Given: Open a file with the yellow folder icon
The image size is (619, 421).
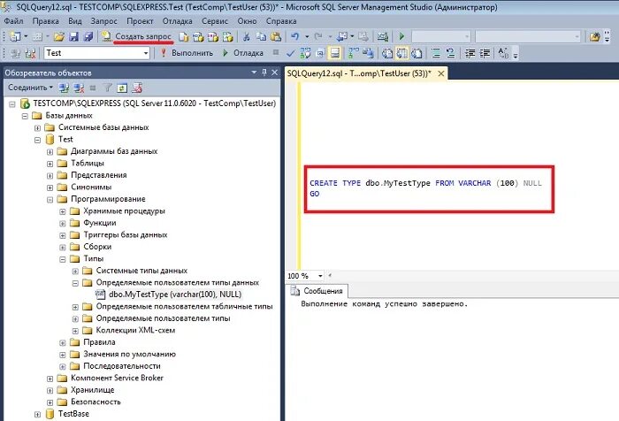Looking at the screenshot, I should tap(59, 37).
